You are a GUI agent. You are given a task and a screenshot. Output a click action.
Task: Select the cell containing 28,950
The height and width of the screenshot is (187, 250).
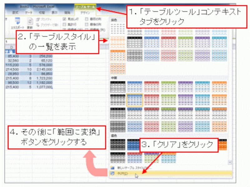click(12, 74)
